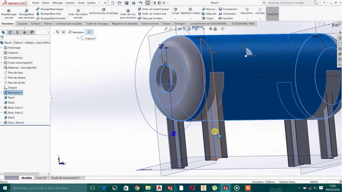Viewport: 342px width, 192px height.
Task: Open the Edition menu
Action: [46, 3]
